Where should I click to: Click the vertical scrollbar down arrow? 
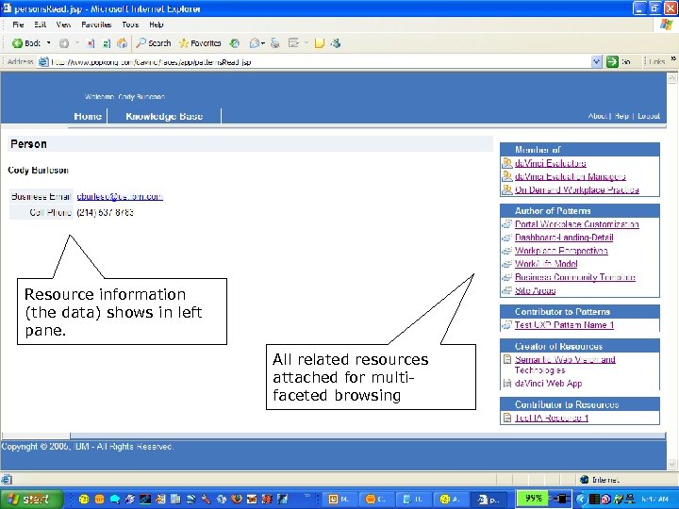[671, 465]
